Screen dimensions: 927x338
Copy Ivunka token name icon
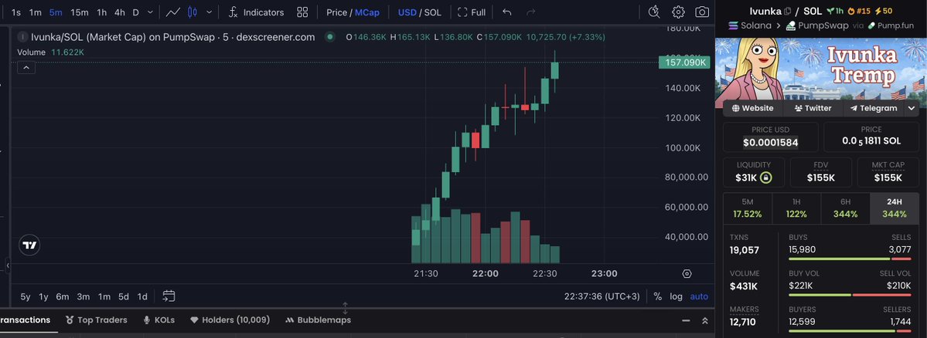[x=788, y=12]
